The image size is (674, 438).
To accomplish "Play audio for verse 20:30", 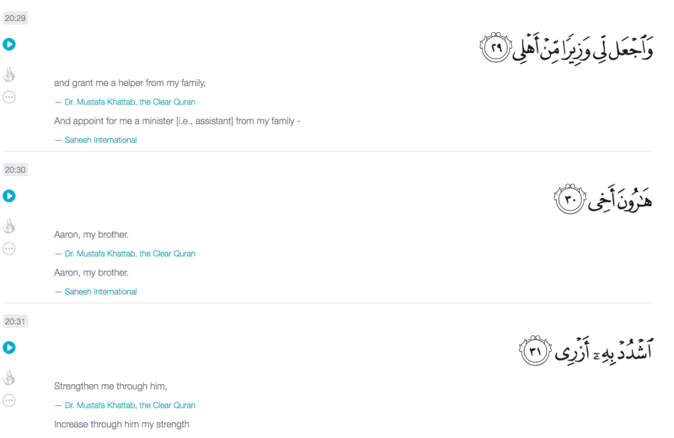I will [x=9, y=196].
